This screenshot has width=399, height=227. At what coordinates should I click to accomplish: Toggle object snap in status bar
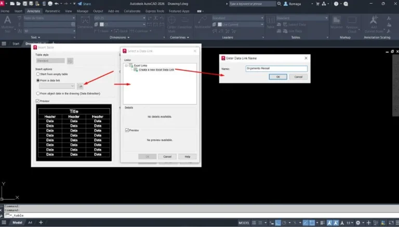pyautogui.click(x=312, y=223)
